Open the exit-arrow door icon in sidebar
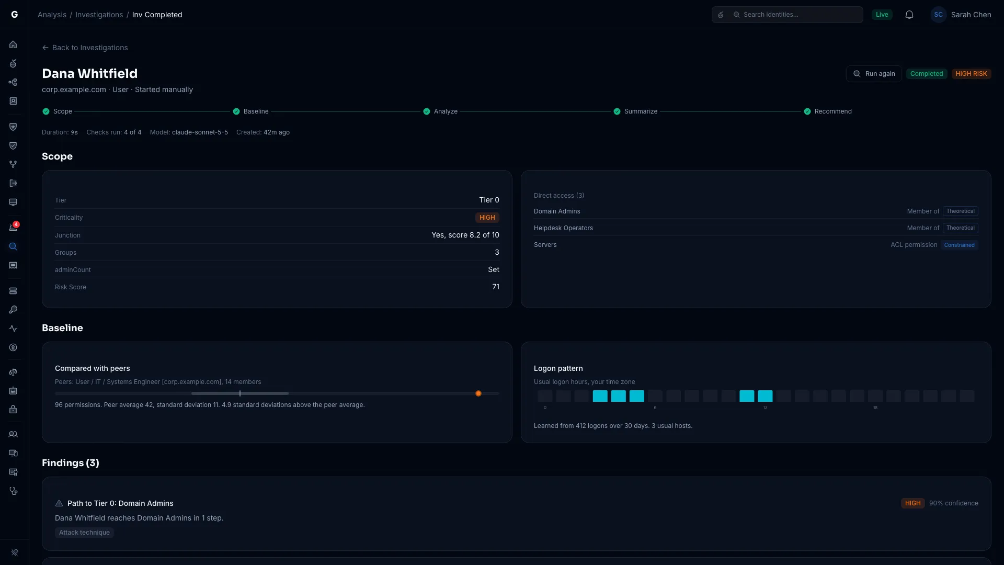This screenshot has height=565, width=1004. pos(13,183)
